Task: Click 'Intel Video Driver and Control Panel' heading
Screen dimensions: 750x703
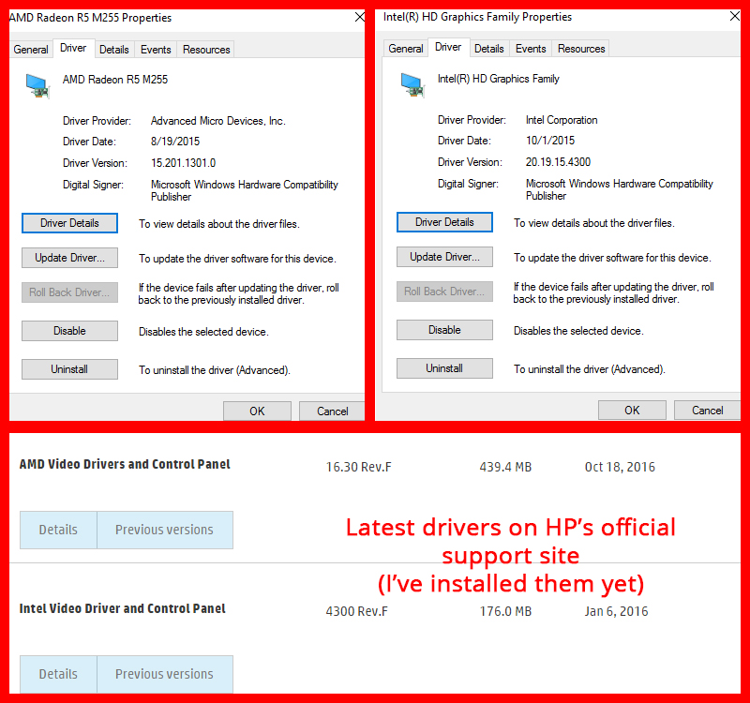Action: point(123,608)
